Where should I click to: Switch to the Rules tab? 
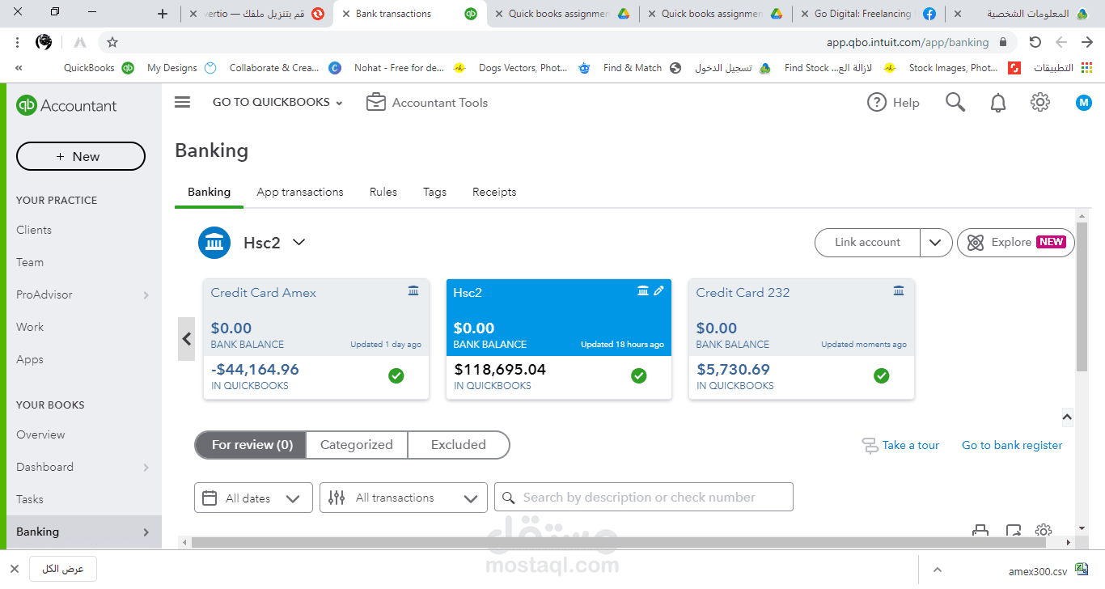[383, 193]
